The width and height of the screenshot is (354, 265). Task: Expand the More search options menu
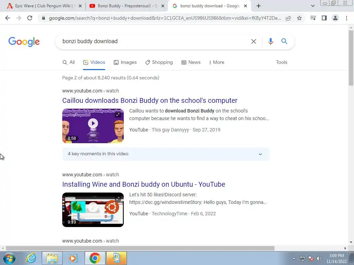216,62
